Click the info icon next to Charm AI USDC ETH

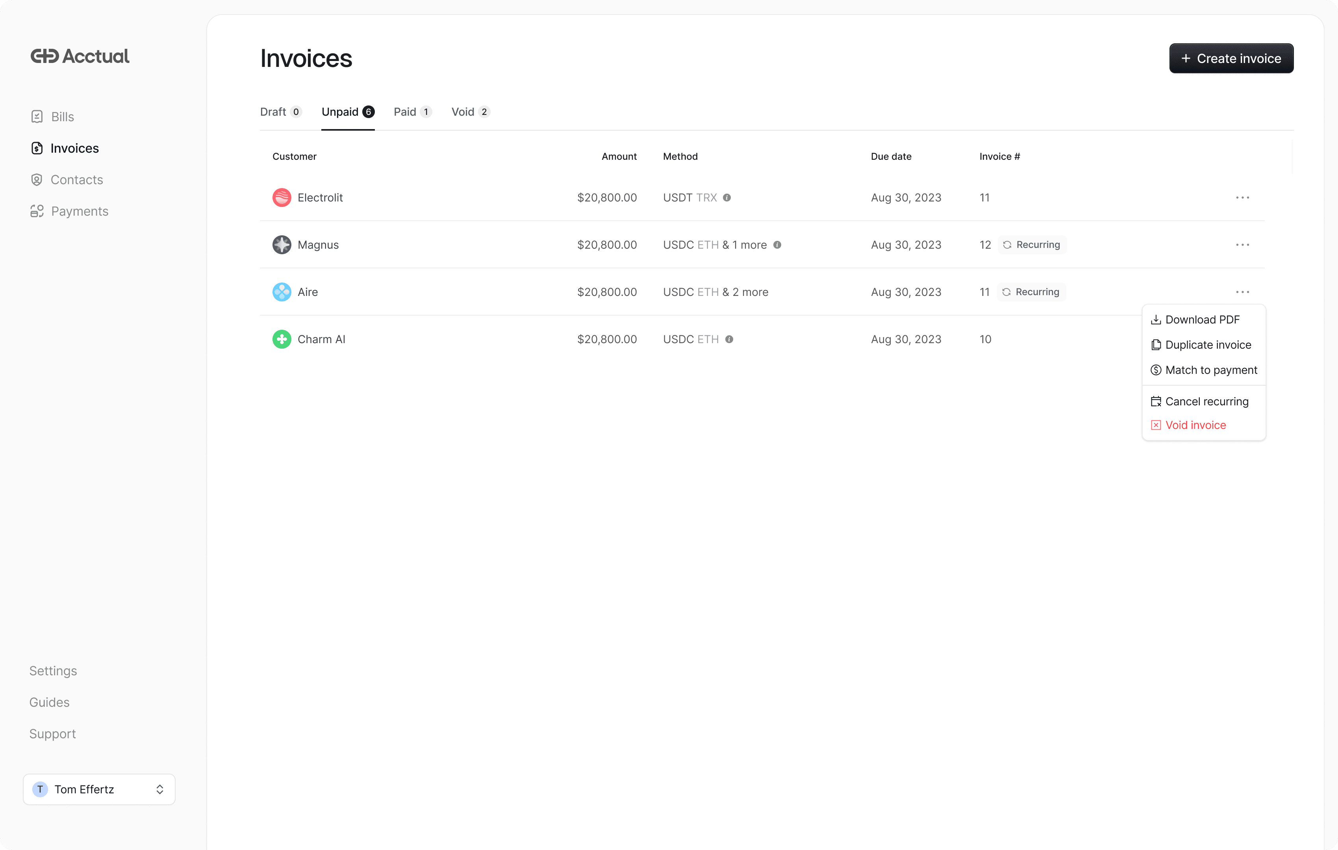729,339
